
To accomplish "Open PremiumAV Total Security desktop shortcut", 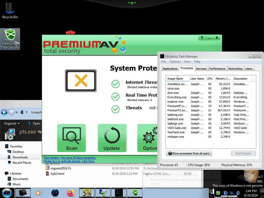I will [x=10, y=39].
